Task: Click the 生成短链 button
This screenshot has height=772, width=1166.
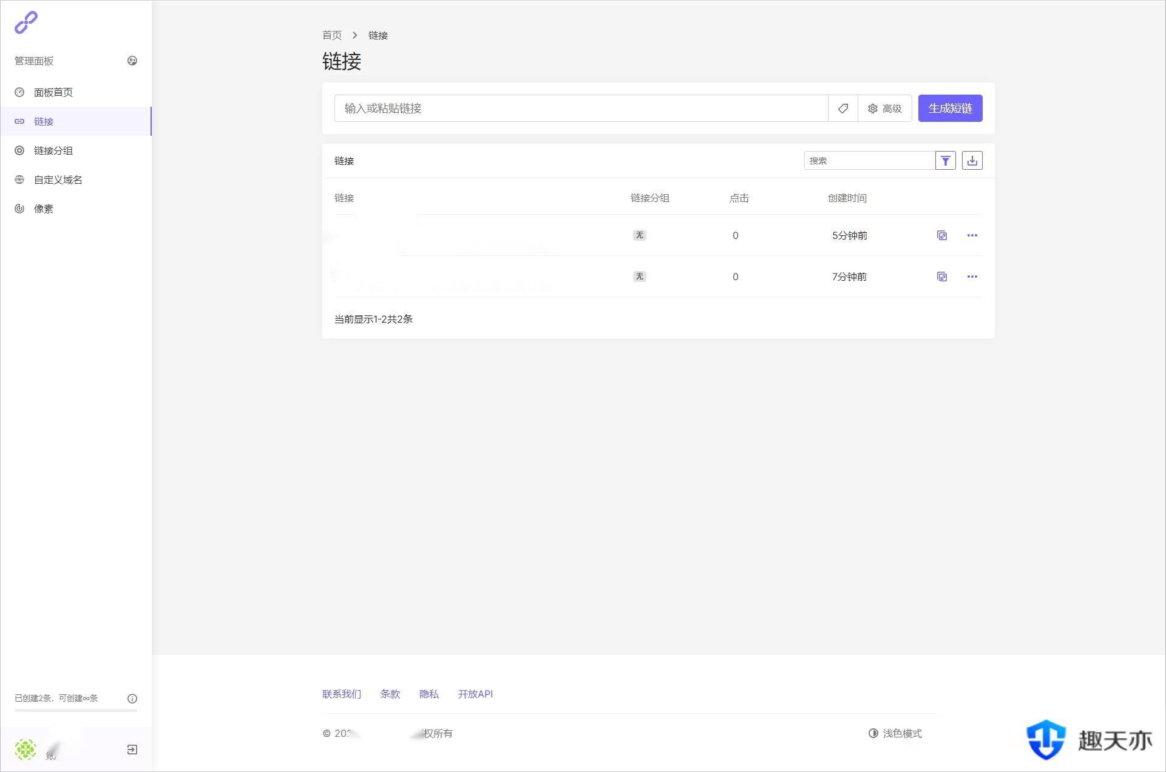Action: click(x=950, y=109)
